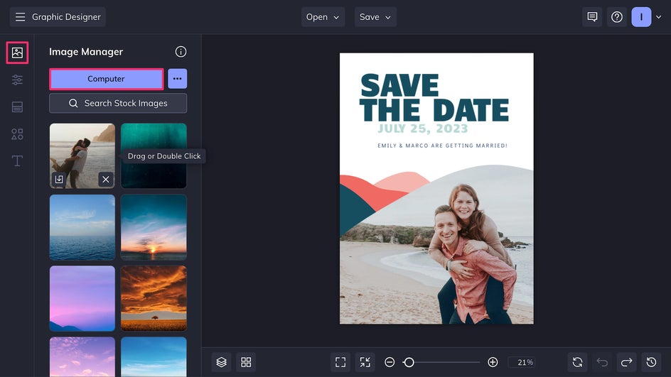Expand the account dropdown chevron
Screen dimensions: 671x377
tap(659, 17)
